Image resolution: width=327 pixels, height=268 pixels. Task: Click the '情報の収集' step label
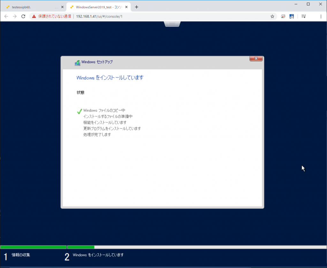21,255
